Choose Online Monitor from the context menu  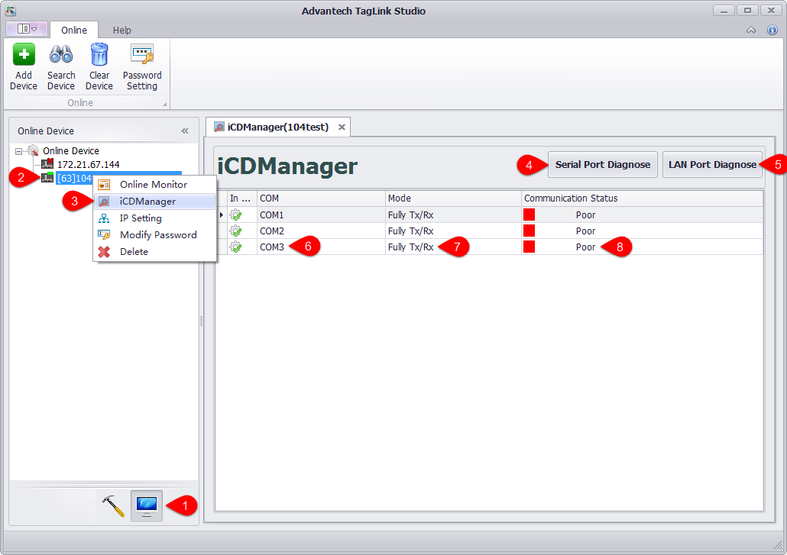(x=153, y=185)
